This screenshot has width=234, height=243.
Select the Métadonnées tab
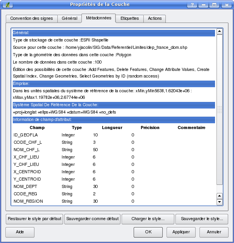pos(98,18)
